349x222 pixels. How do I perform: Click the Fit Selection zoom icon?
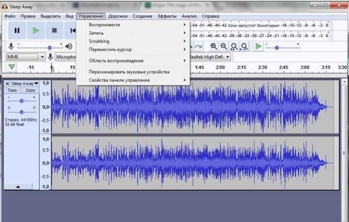(234, 46)
